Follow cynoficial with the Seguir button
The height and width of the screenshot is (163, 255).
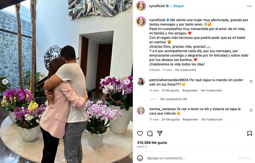pos(178,6)
